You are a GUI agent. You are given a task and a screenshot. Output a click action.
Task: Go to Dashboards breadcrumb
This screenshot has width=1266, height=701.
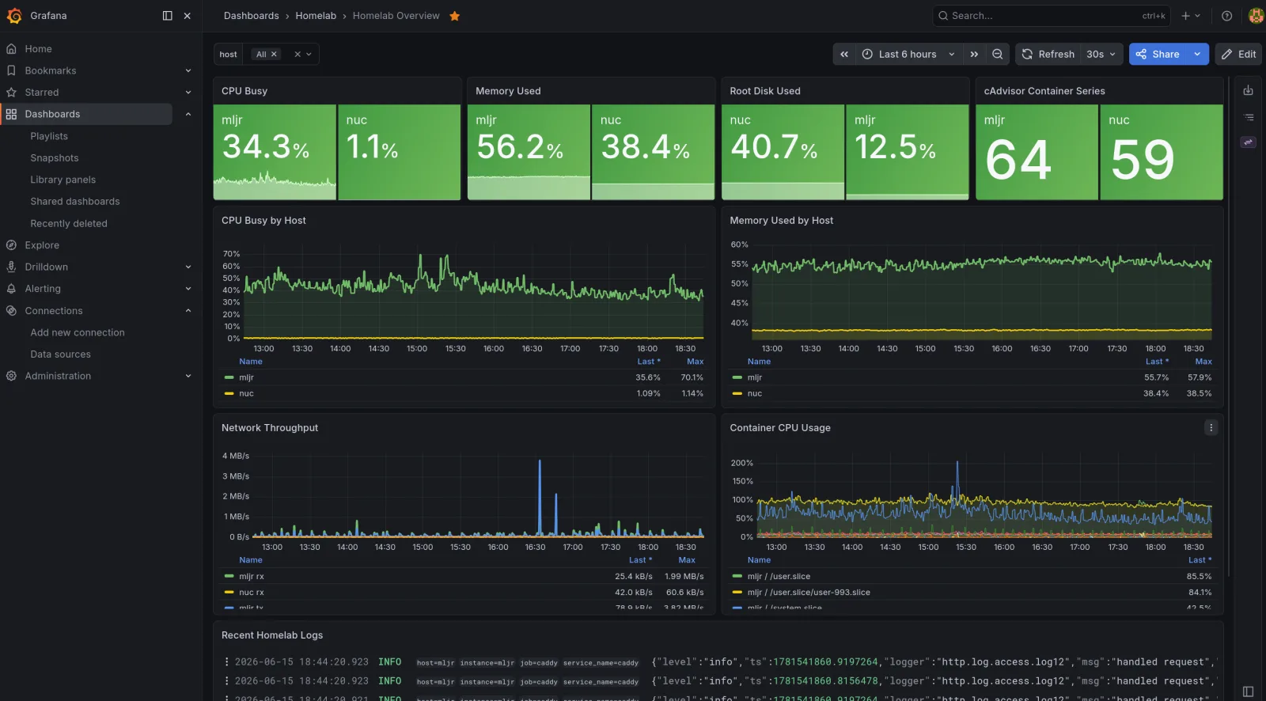(x=252, y=16)
